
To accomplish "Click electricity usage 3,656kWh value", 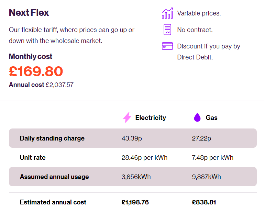I will pyautogui.click(x=136, y=177).
